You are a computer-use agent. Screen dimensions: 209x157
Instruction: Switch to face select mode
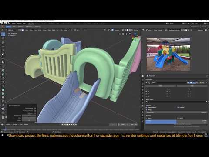(x=23, y=30)
